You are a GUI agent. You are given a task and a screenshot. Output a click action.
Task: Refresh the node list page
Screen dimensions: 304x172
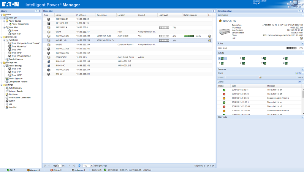(79, 166)
